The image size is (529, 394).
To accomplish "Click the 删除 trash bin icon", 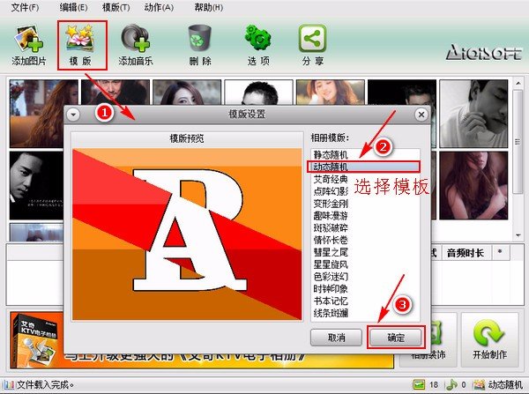I will pos(200,39).
